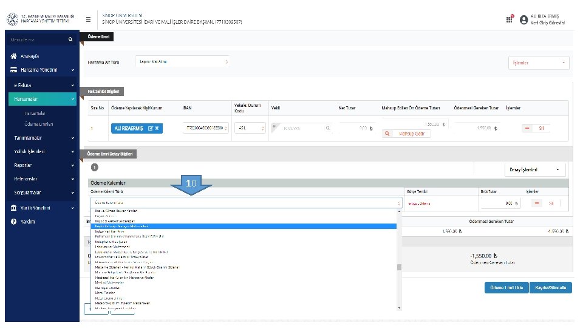
Task: Click the dropdown list scroll-down arrow
Action: (x=400, y=308)
